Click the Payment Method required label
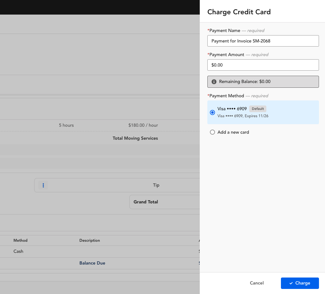325x294 pixels. [x=238, y=96]
